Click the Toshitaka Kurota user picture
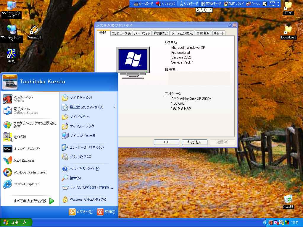303x227 pixels. [10, 82]
